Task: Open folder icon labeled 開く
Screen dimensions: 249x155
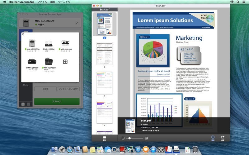Action: (x=104, y=138)
